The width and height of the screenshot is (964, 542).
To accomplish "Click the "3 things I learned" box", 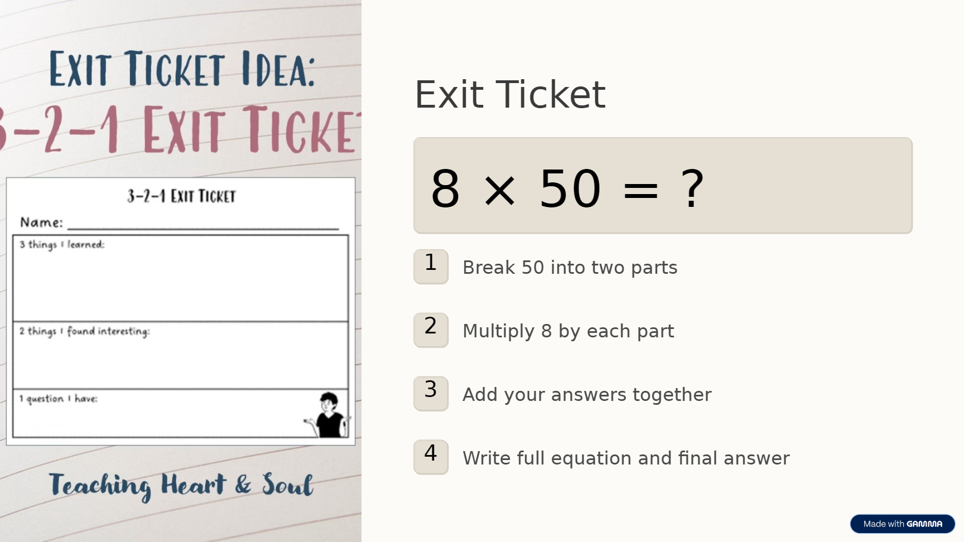I will 180,279.
